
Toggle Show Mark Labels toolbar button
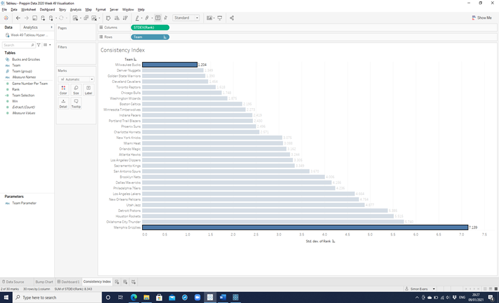tap(158, 18)
